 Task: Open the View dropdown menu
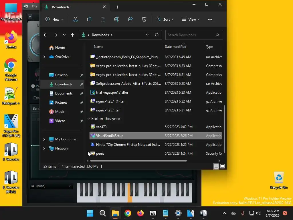coord(191,19)
